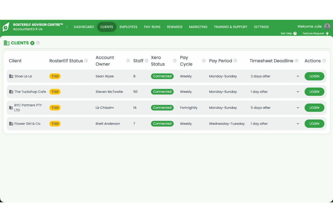Select BYC Partners PTY LTD client name
333x222 pixels.
tap(28, 108)
